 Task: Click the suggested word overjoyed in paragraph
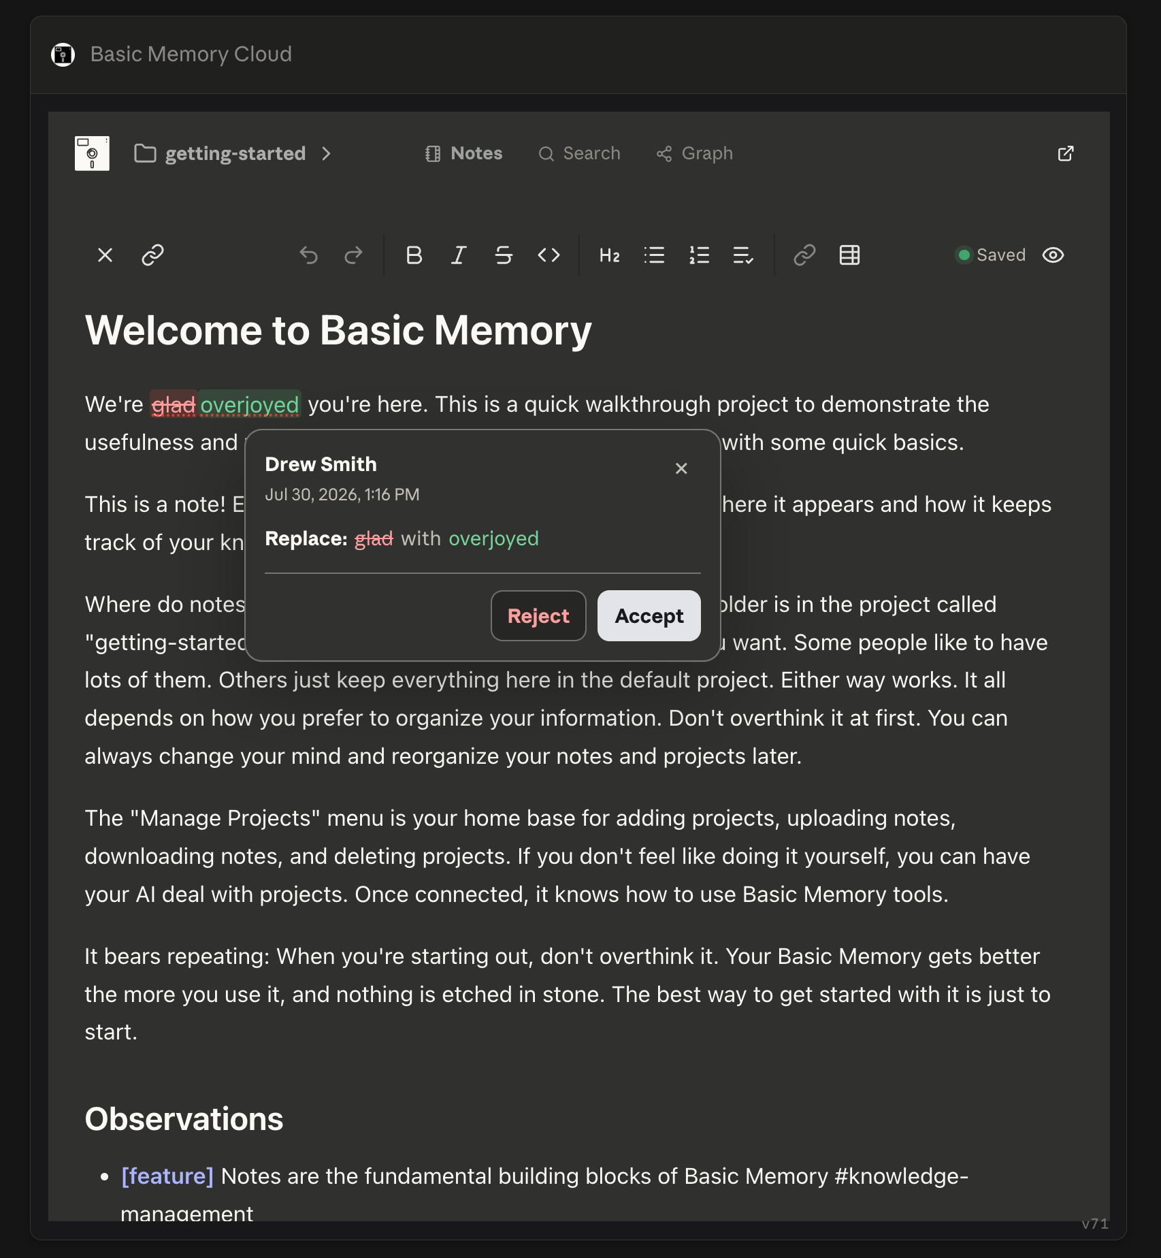[x=250, y=405]
